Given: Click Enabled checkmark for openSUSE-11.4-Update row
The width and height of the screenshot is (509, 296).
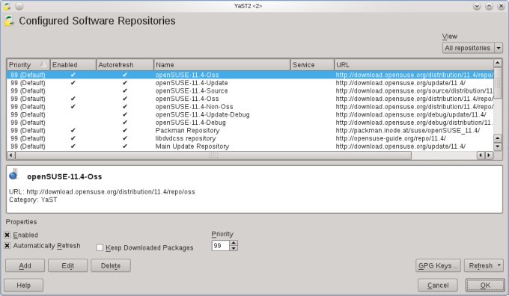Looking at the screenshot, I should pos(73,83).
